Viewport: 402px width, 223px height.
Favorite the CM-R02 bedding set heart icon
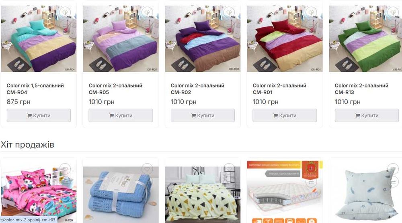pyautogui.click(x=229, y=12)
